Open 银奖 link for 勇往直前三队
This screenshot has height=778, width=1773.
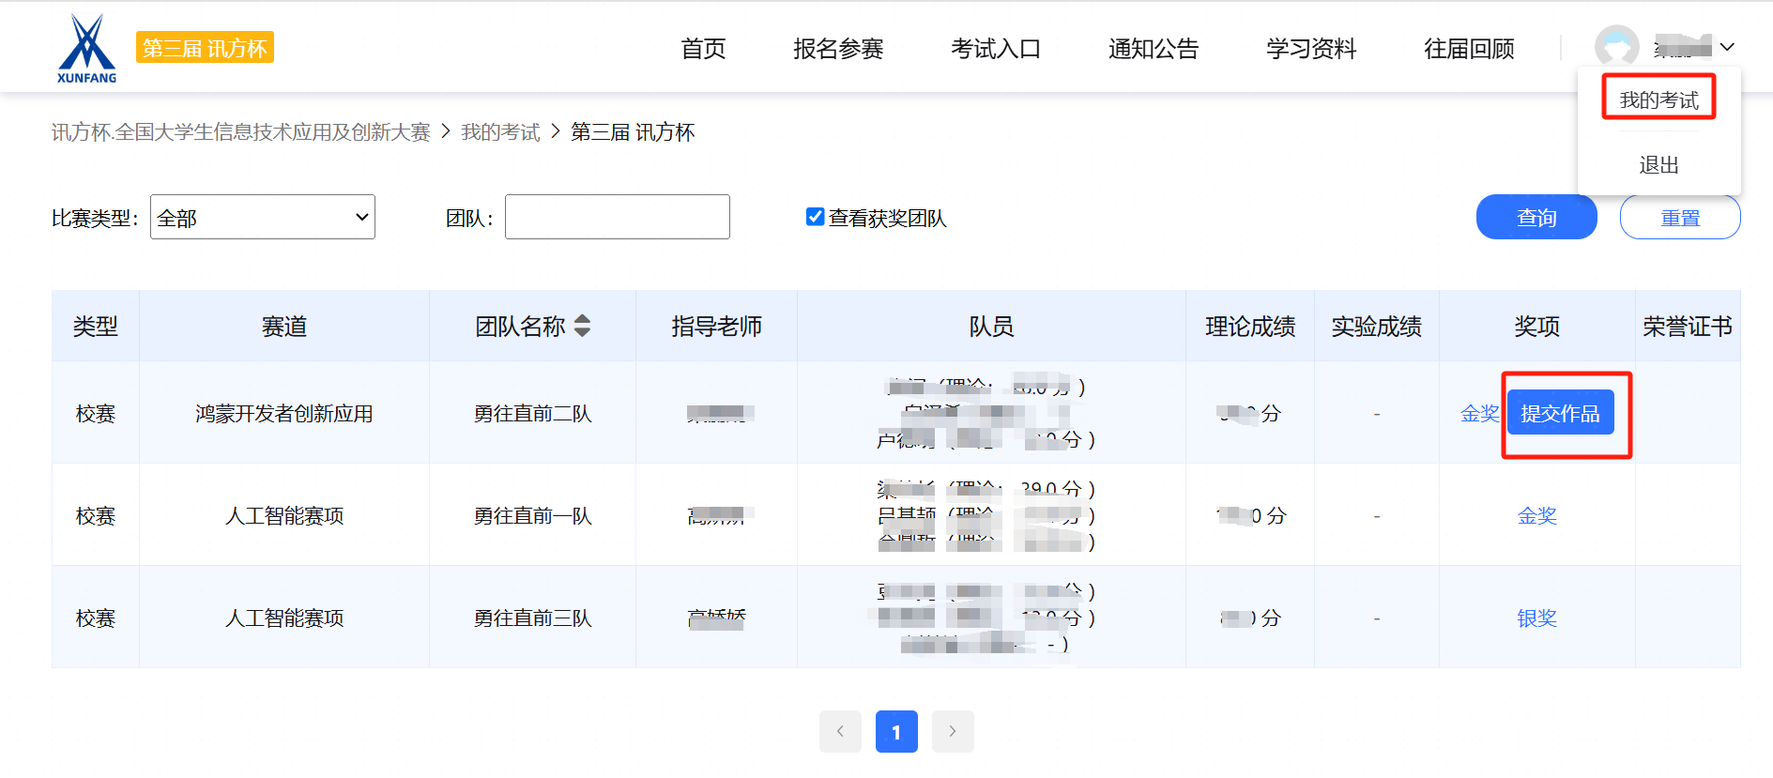[1536, 618]
